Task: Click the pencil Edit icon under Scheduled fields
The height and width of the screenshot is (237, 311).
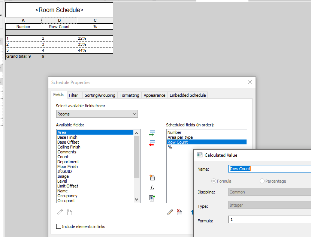Action: [170, 212]
